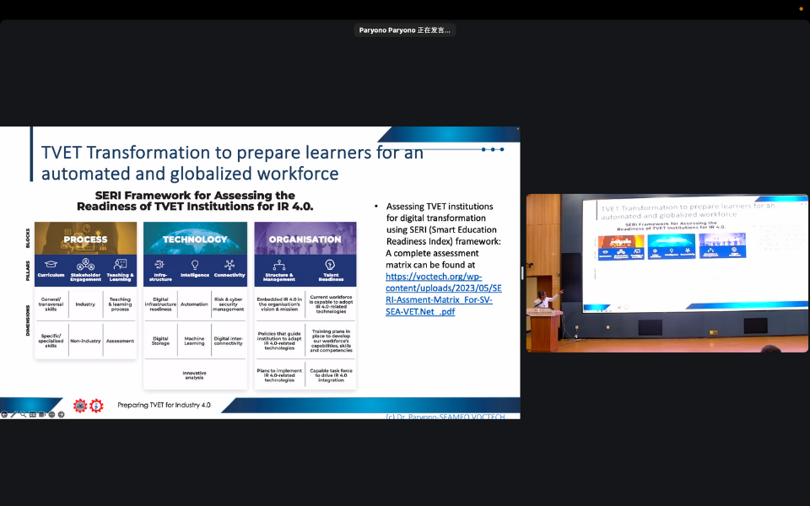Click the Infrastructure pillar icon

coord(160,265)
